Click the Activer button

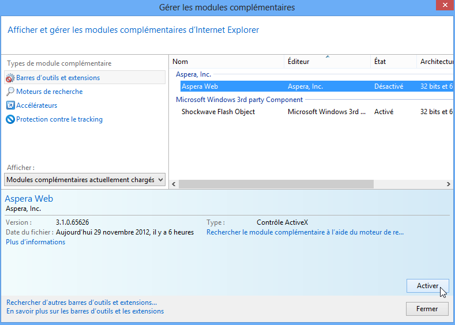coord(427,286)
